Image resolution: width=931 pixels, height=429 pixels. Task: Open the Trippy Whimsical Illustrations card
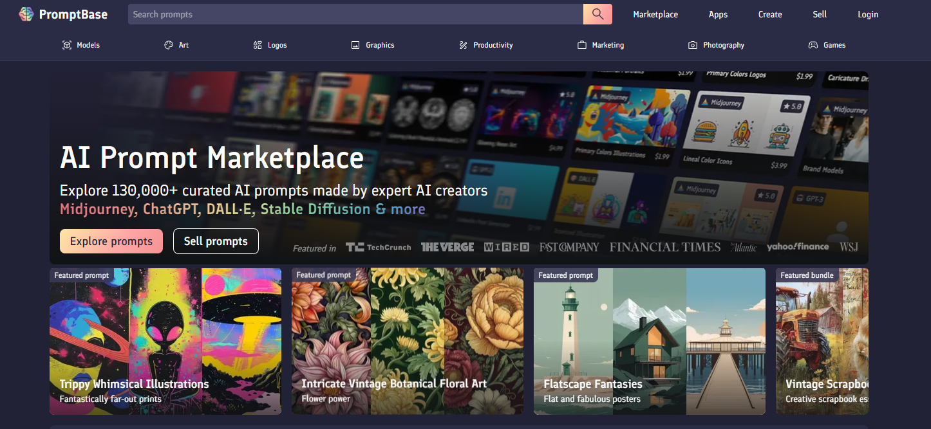pyautogui.click(x=165, y=342)
